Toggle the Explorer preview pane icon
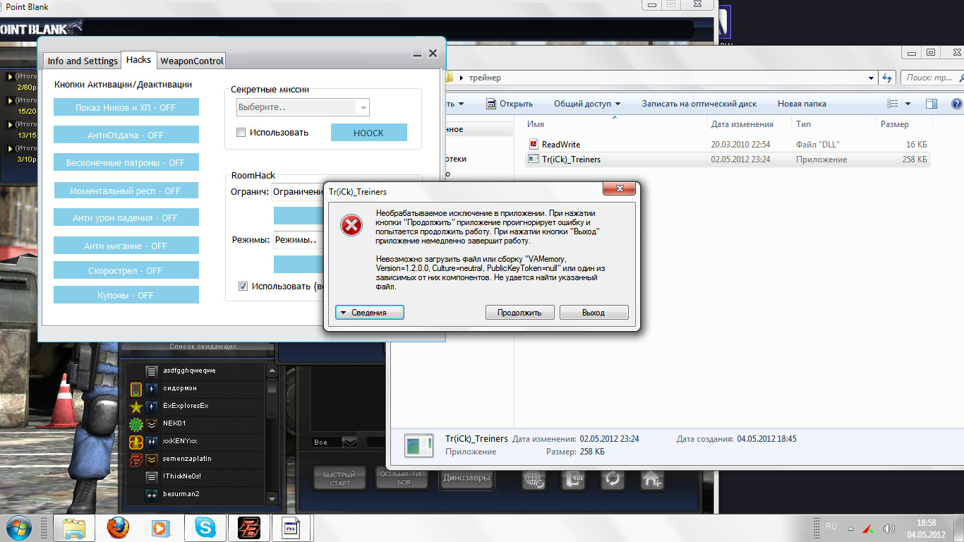Image resolution: width=964 pixels, height=542 pixels. [x=931, y=104]
